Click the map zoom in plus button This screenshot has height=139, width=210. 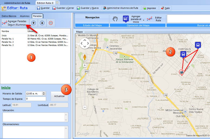tap(85, 65)
